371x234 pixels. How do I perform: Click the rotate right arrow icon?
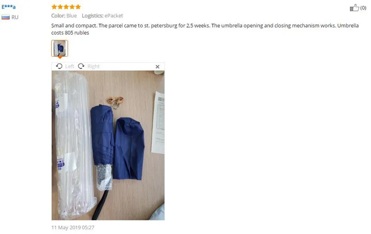click(x=81, y=66)
